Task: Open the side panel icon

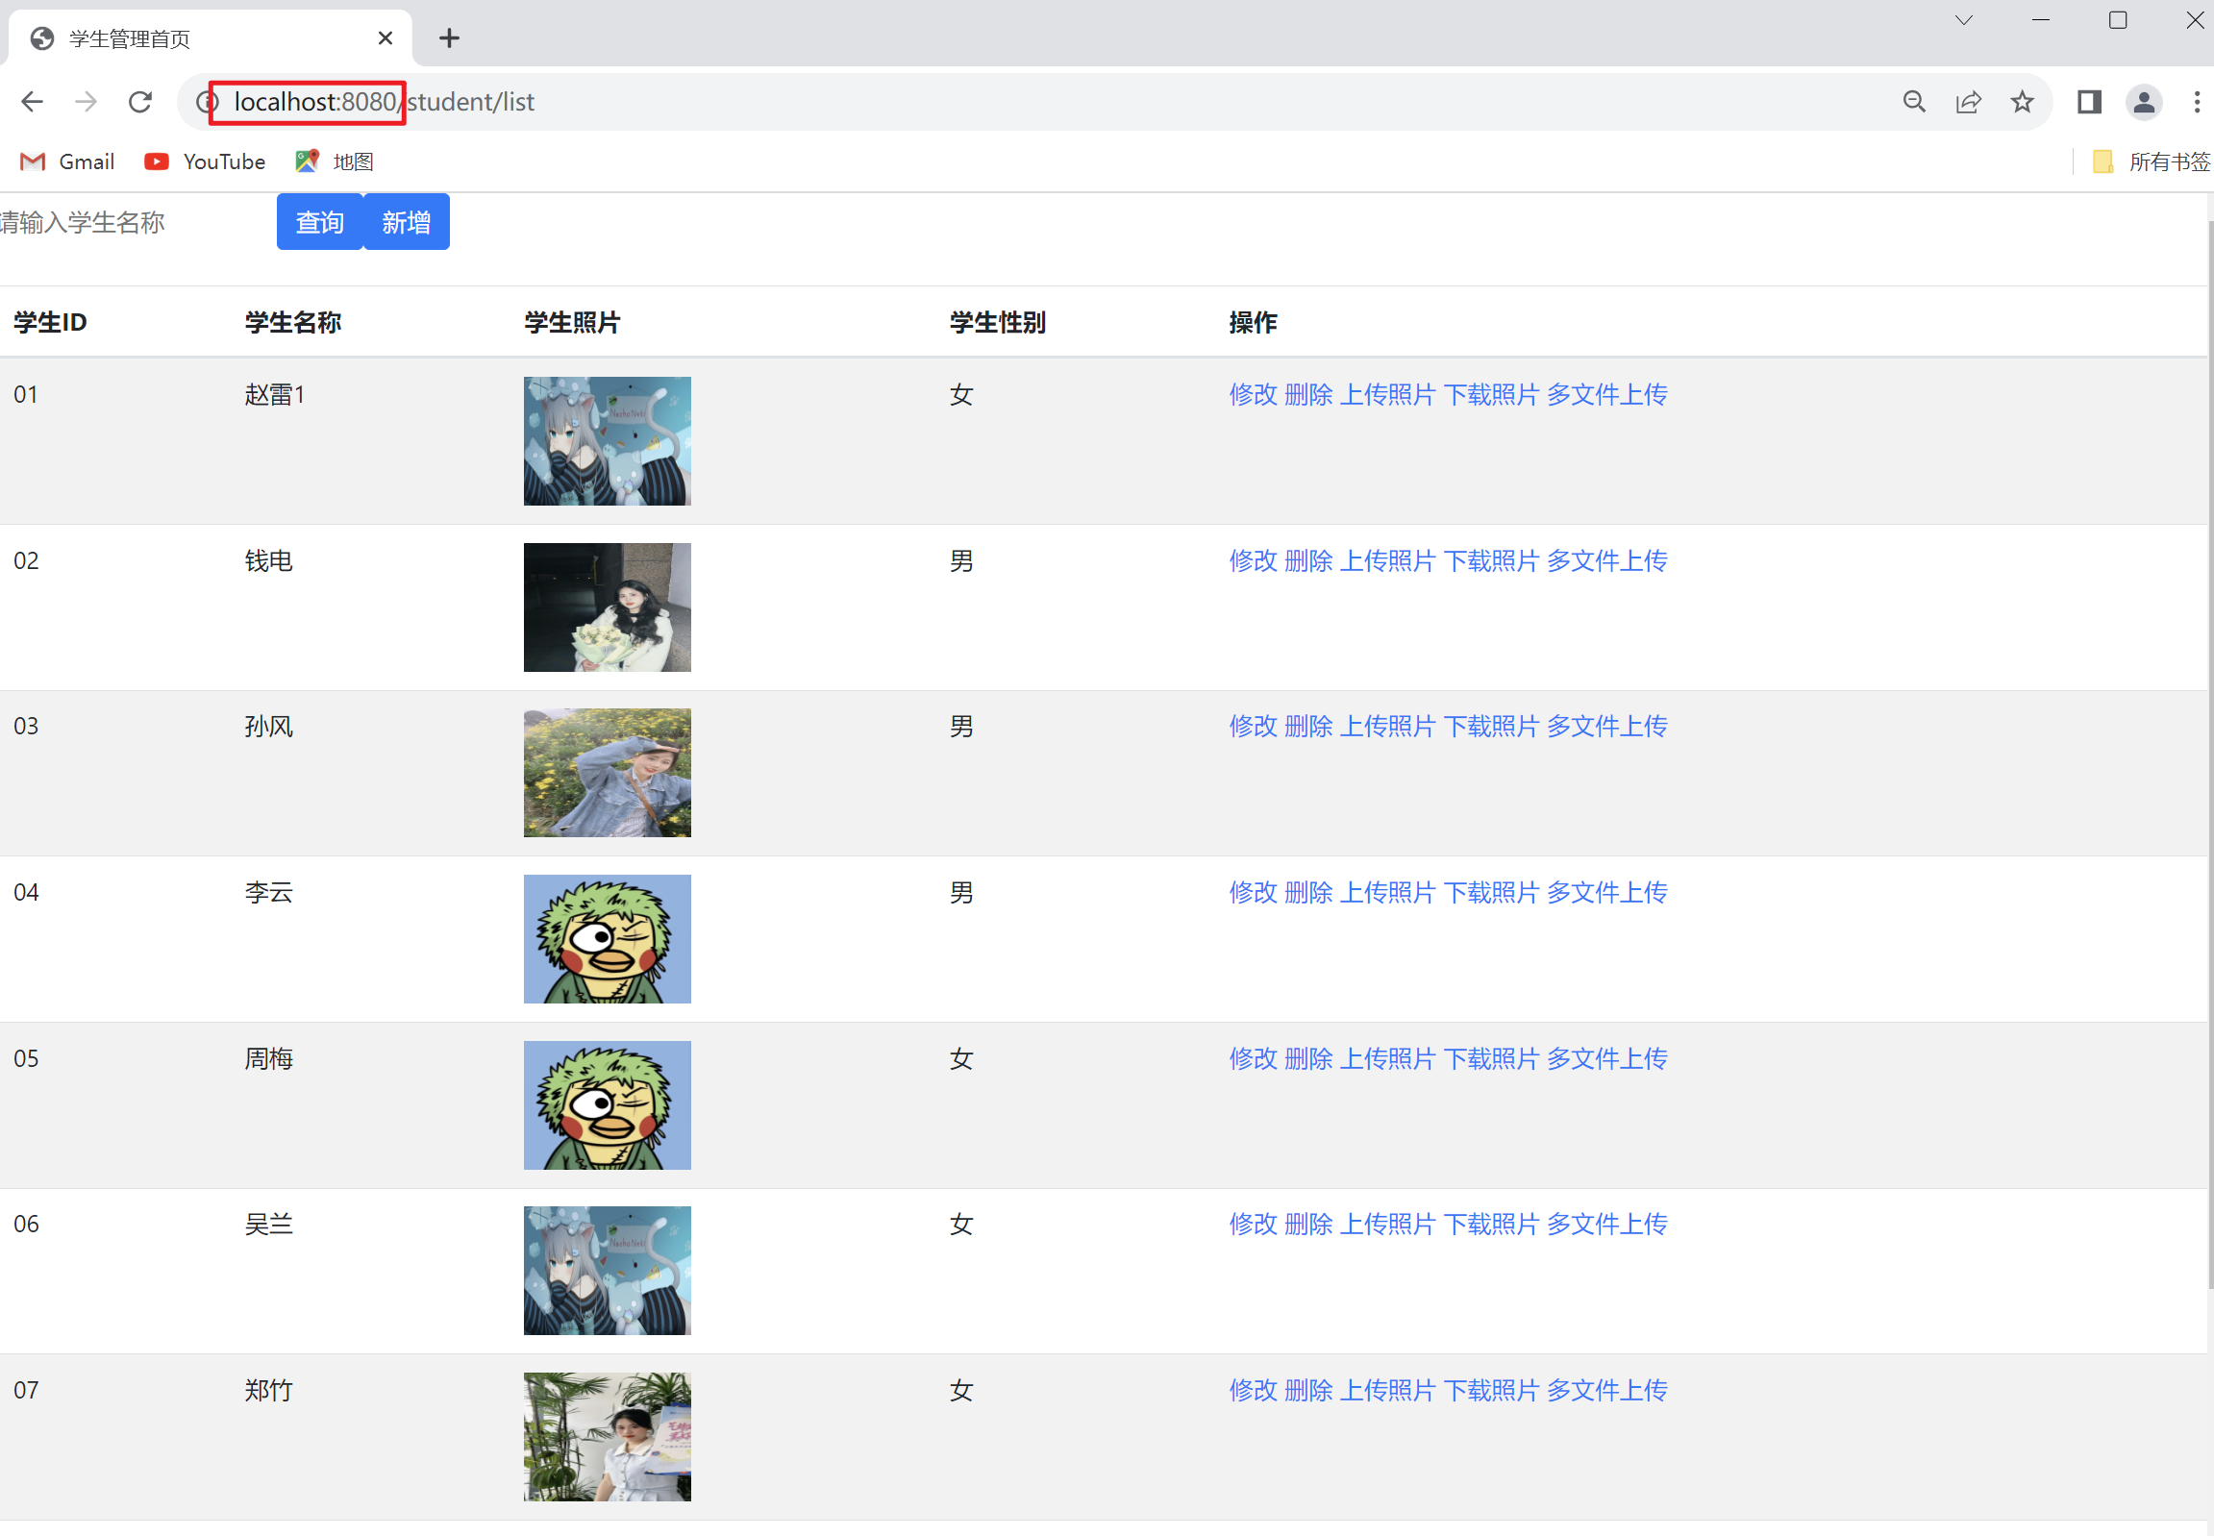Action: point(2086,101)
